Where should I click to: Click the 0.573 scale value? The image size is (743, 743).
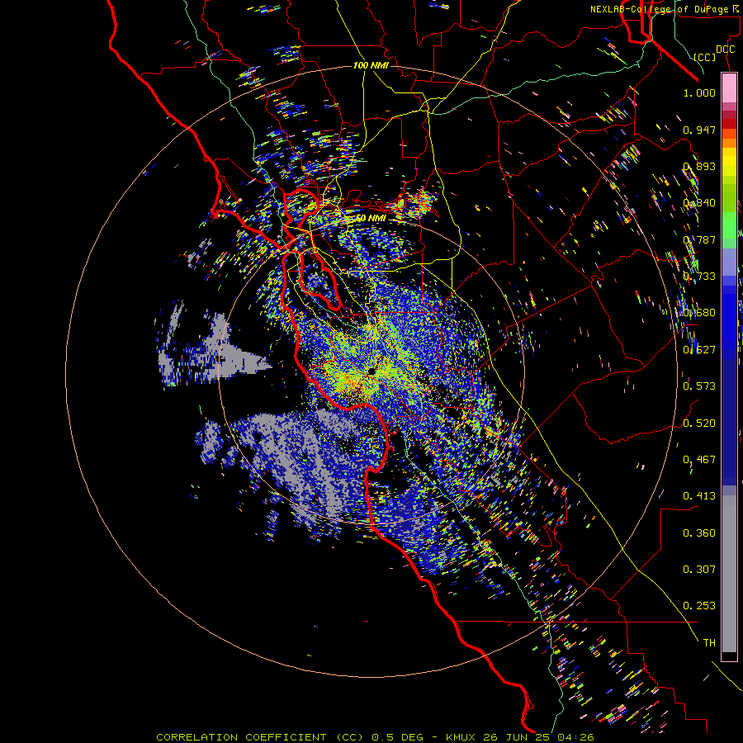[699, 386]
